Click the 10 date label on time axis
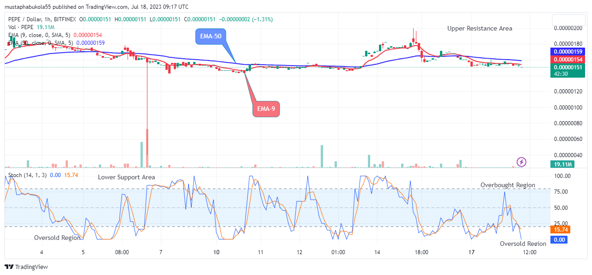 (217, 252)
